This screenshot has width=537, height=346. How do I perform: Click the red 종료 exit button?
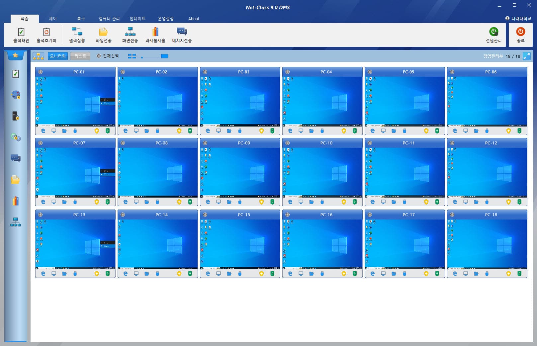(x=520, y=35)
